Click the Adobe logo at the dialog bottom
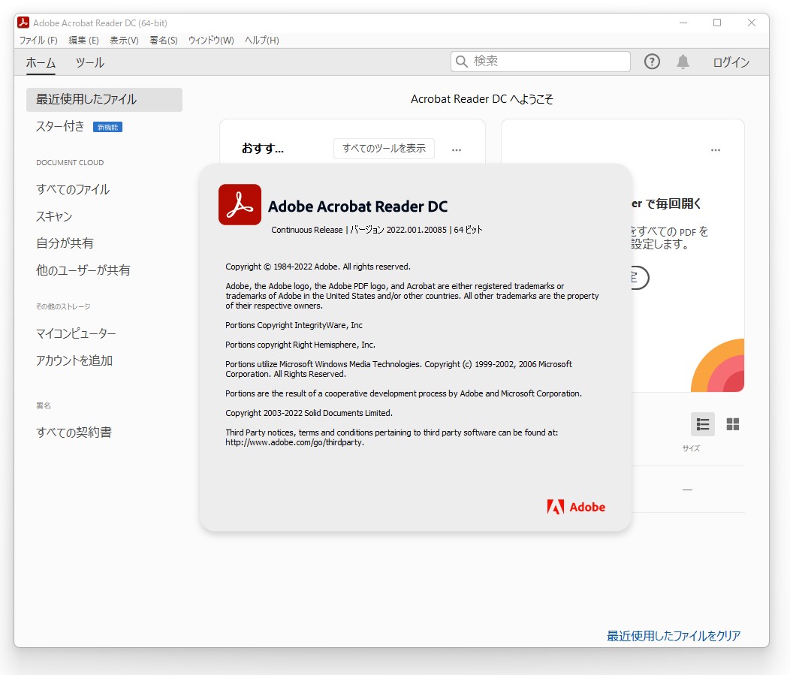Screen dimensions: 790x675 pyautogui.click(x=575, y=507)
